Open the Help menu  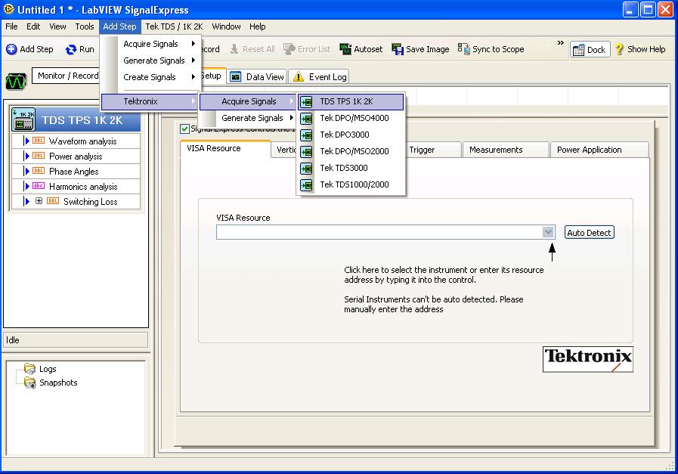[x=257, y=26]
